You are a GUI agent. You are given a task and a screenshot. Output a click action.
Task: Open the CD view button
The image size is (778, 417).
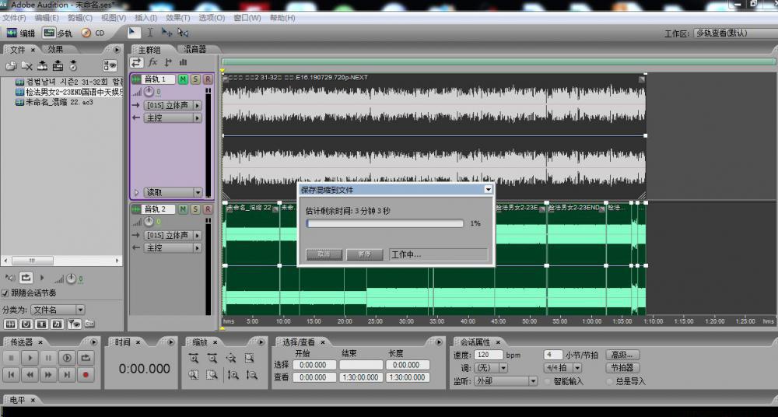(x=93, y=33)
